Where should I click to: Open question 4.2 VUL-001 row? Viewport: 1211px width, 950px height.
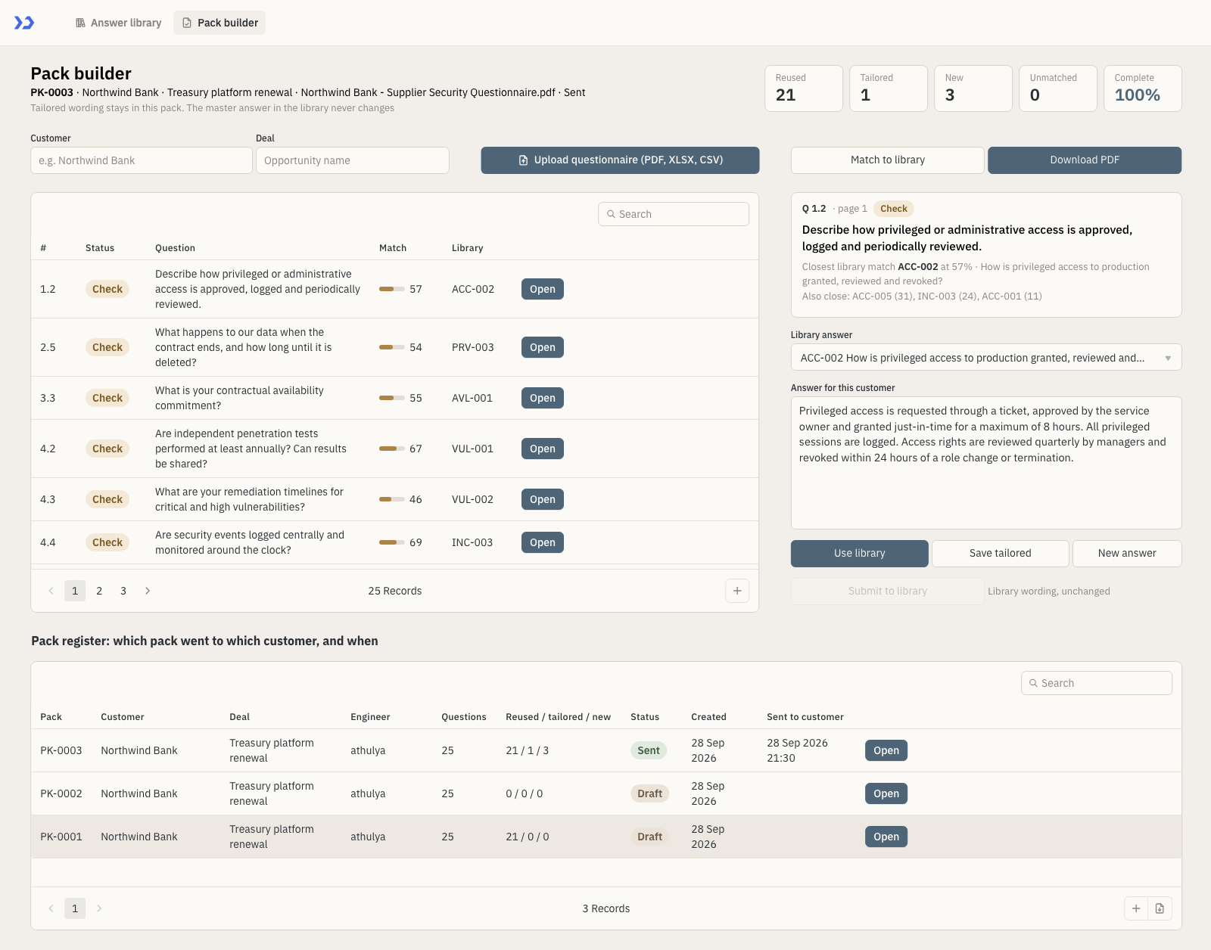pos(542,449)
